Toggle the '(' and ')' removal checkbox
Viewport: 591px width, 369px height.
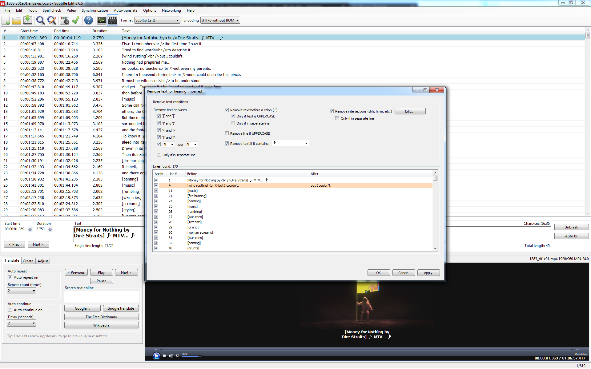(159, 123)
